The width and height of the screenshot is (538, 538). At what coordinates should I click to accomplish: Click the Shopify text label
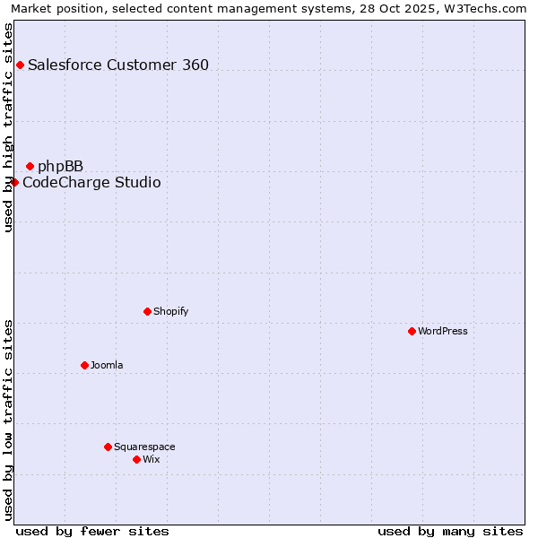pos(170,311)
